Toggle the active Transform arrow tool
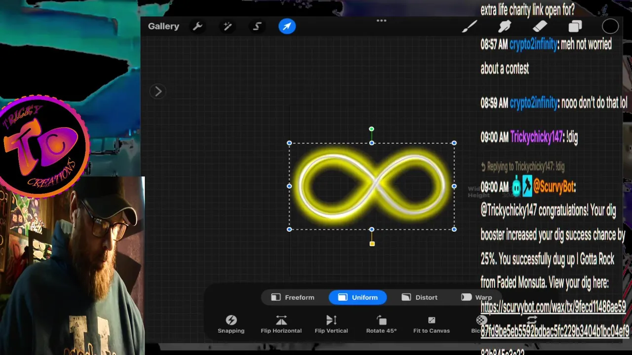 [x=287, y=26]
